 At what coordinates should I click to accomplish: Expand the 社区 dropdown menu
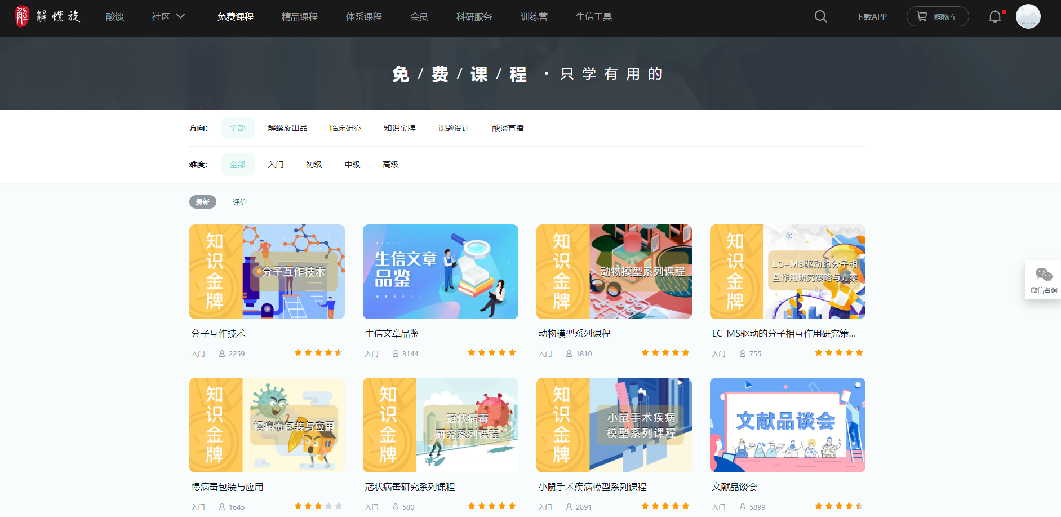coord(168,17)
